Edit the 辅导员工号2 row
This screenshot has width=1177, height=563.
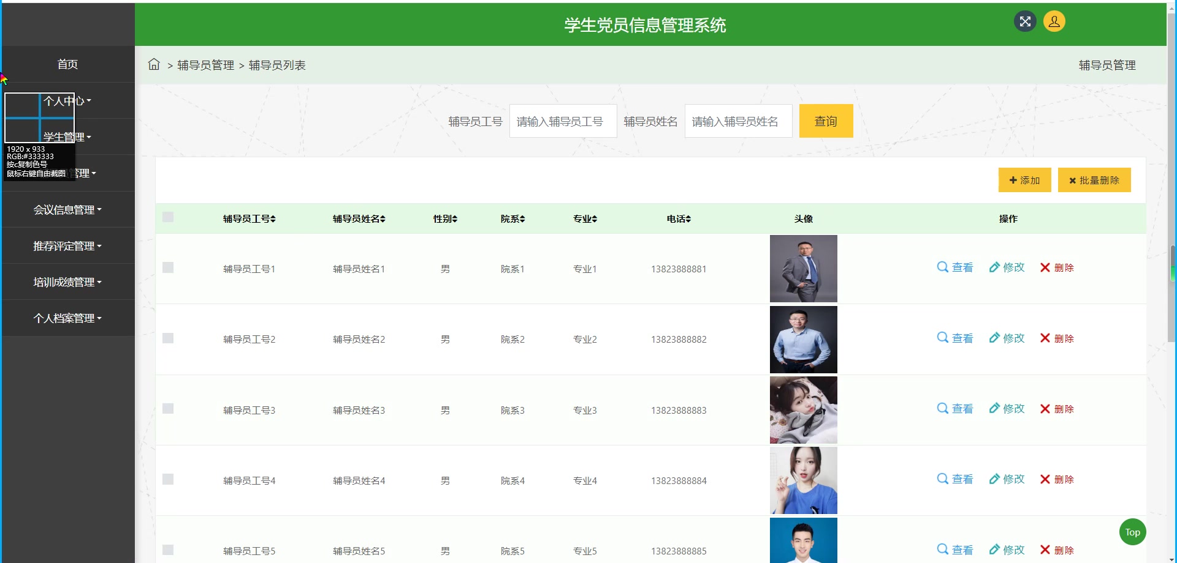pos(1007,338)
